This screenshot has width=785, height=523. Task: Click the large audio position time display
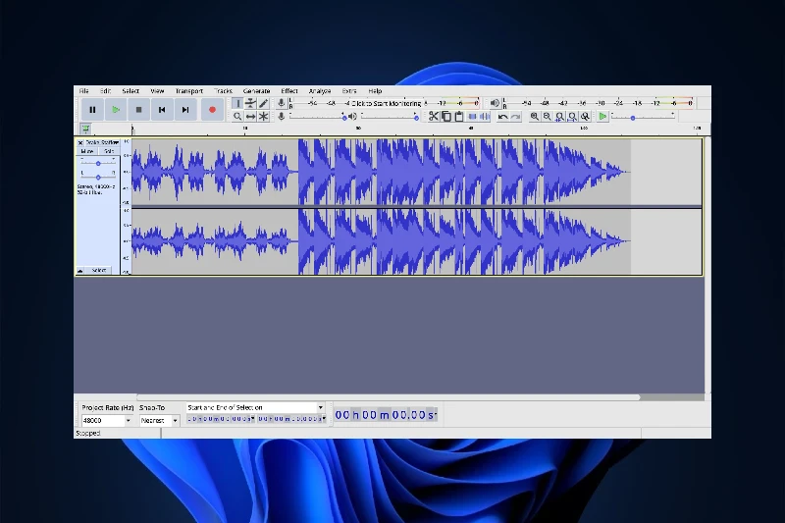[x=386, y=415]
